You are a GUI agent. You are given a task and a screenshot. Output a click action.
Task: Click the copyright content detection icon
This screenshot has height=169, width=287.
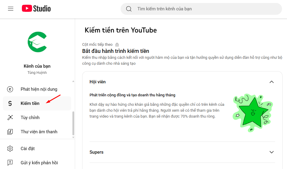10,89
